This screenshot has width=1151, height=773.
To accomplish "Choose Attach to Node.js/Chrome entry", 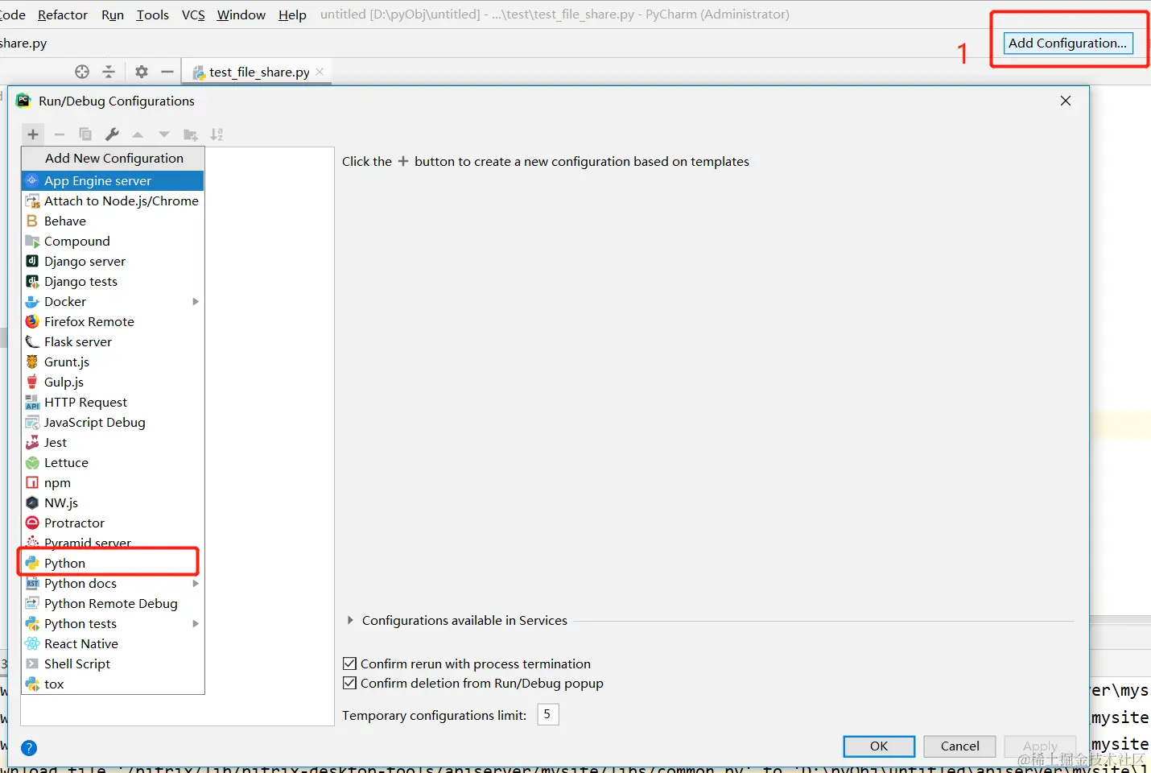I will pos(113,200).
